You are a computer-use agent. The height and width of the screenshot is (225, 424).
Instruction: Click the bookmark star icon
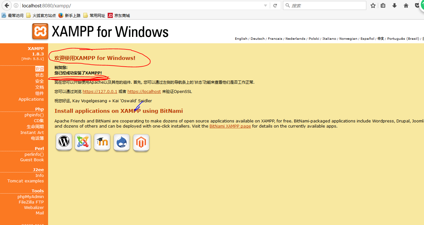coord(373,6)
